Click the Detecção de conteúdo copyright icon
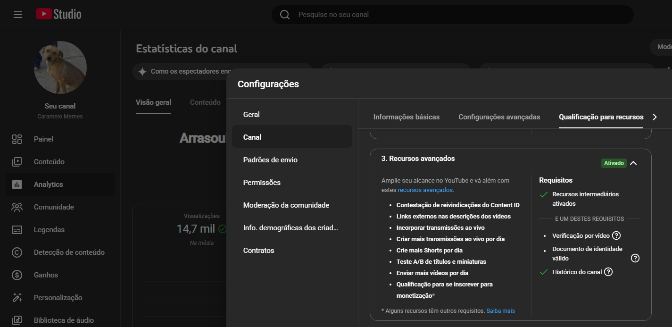This screenshot has height=327, width=672. click(17, 252)
